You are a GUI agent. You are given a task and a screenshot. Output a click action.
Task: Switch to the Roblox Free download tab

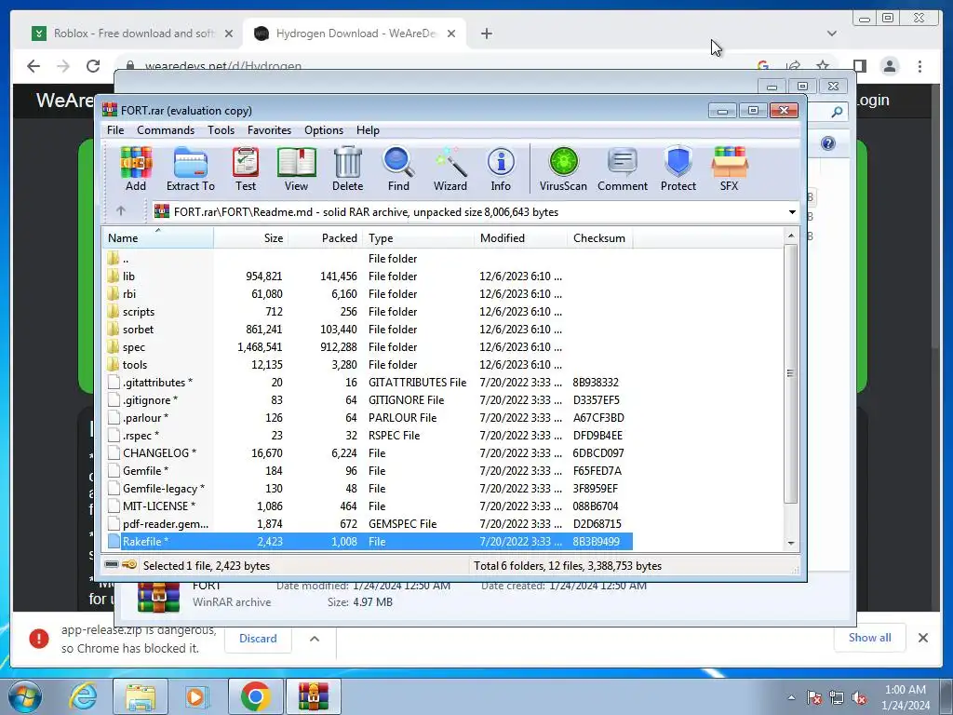(x=133, y=34)
